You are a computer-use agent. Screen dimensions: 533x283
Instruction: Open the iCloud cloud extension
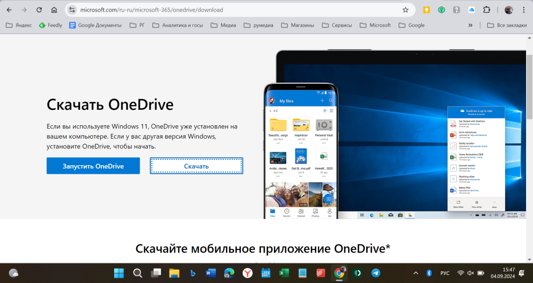(x=472, y=10)
